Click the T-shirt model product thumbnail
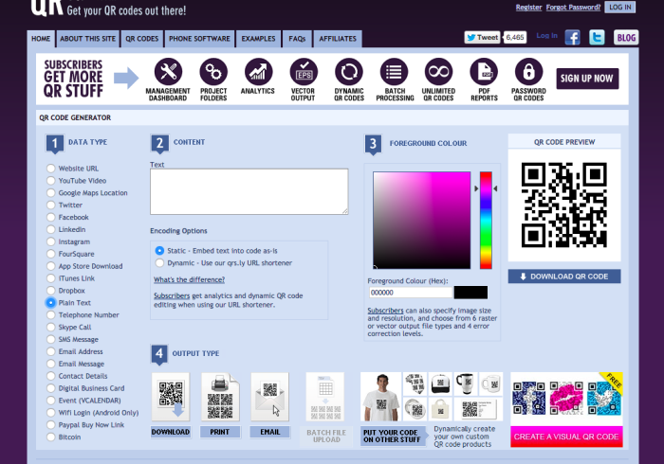This screenshot has width=664, height=464. point(380,397)
